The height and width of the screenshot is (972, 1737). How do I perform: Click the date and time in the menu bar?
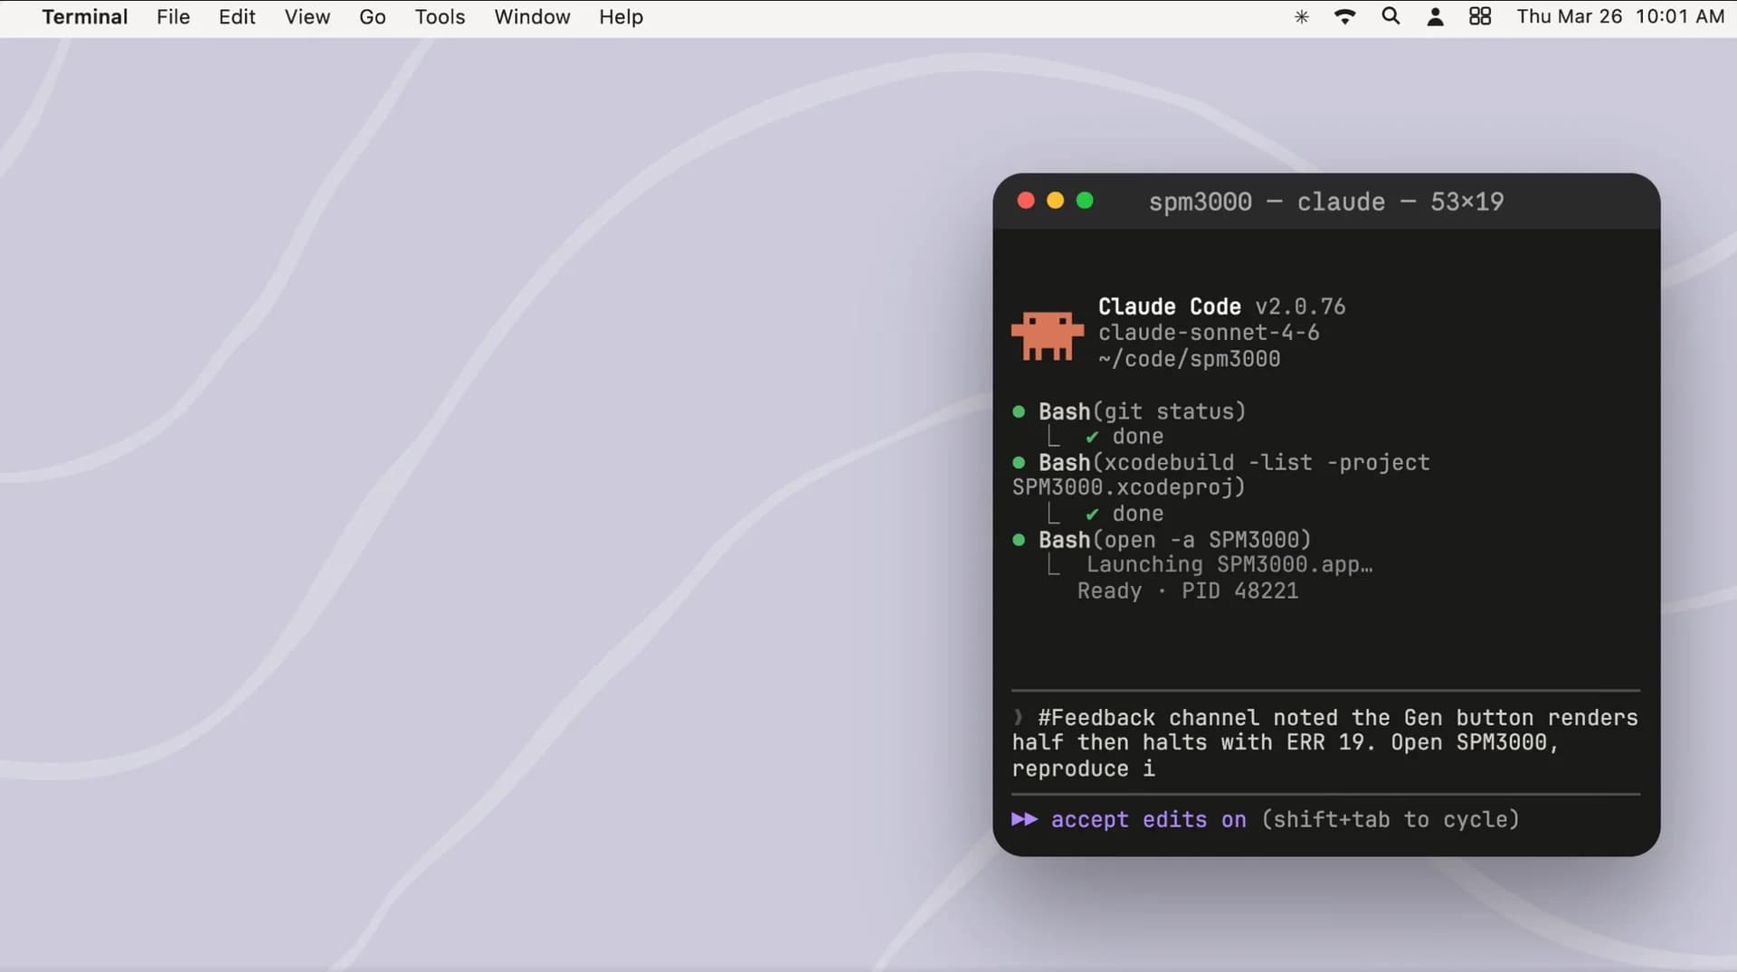pyautogui.click(x=1619, y=16)
